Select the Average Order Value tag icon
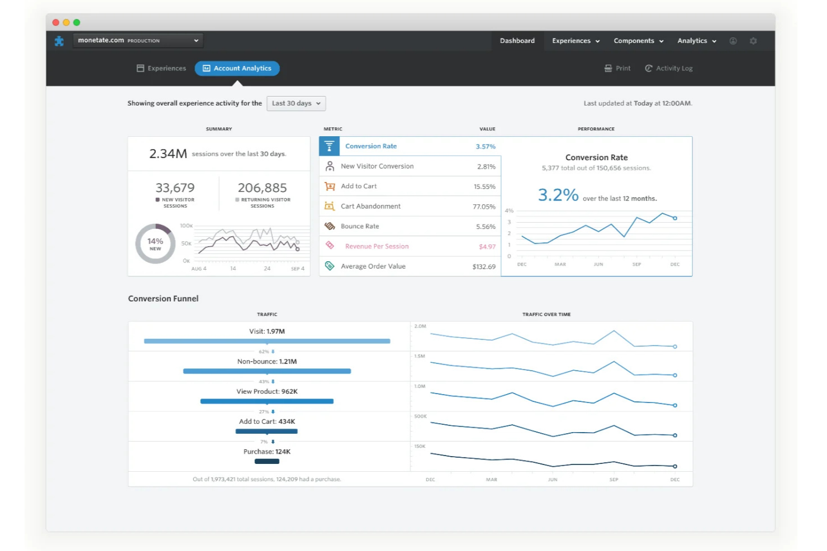 tap(330, 266)
